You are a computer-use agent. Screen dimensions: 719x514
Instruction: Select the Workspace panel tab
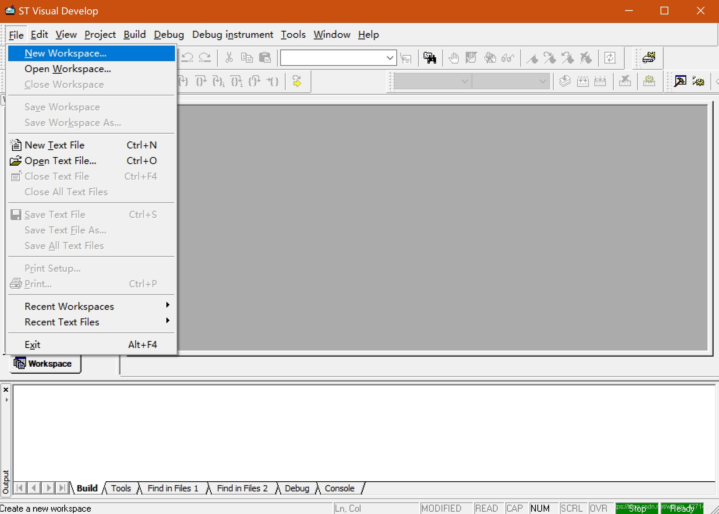pyautogui.click(x=45, y=364)
